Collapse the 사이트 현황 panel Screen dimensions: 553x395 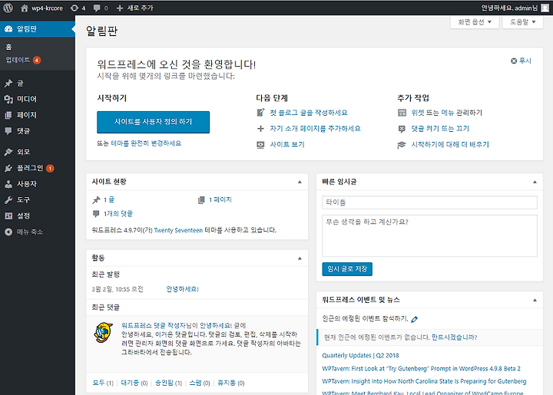300,182
